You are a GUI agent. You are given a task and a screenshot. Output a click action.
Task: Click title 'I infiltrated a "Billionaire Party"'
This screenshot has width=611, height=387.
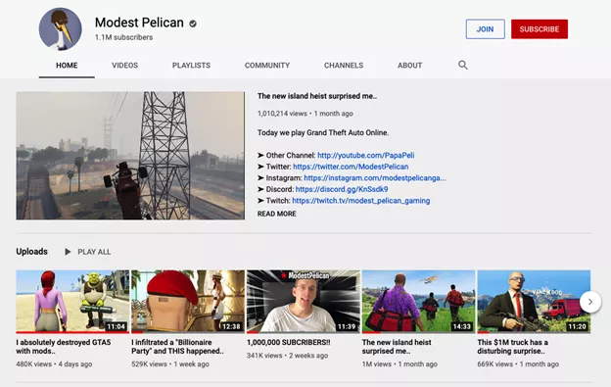[177, 347]
